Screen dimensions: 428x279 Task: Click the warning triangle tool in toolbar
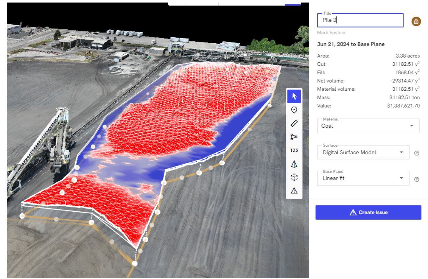click(x=294, y=191)
